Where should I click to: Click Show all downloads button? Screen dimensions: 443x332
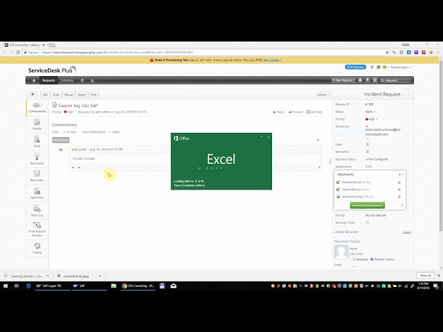tap(426, 275)
